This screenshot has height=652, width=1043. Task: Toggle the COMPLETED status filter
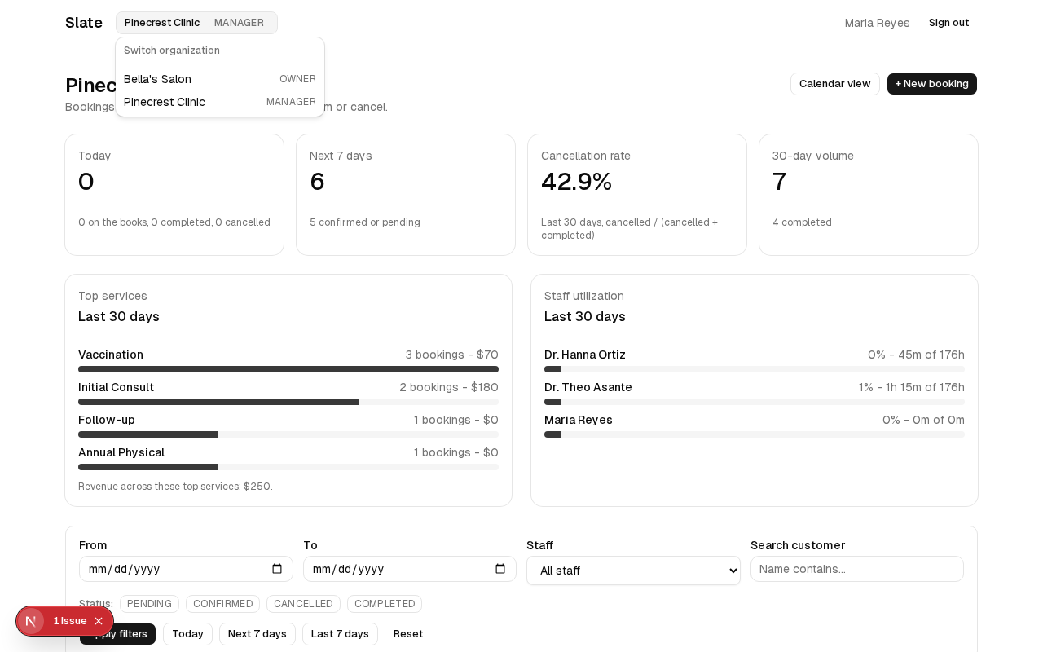385,604
